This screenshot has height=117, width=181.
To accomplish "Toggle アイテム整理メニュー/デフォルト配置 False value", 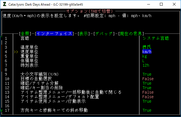I will click(148, 97).
